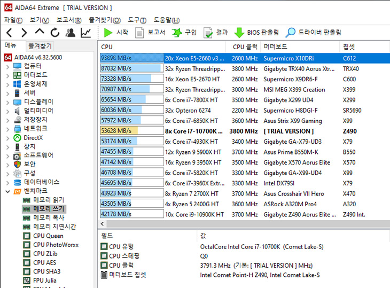Switch to the 메뉴 sidebar tab
The width and height of the screenshot is (390, 288).
(11, 45)
